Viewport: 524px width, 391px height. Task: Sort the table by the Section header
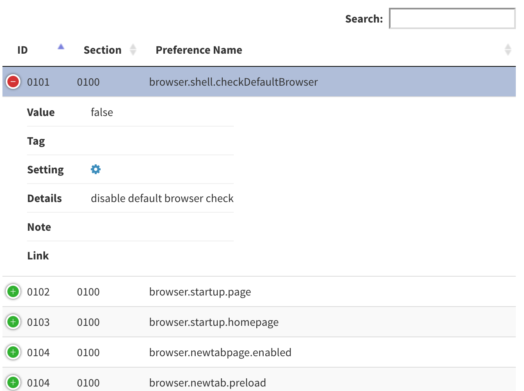(x=102, y=50)
